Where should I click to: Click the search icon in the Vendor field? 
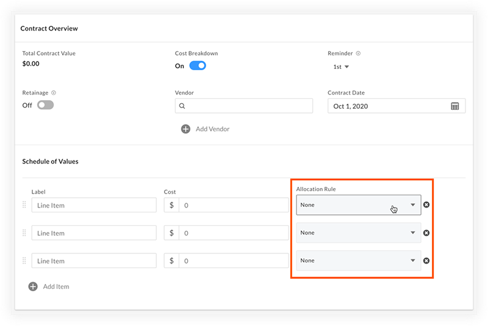[182, 106]
